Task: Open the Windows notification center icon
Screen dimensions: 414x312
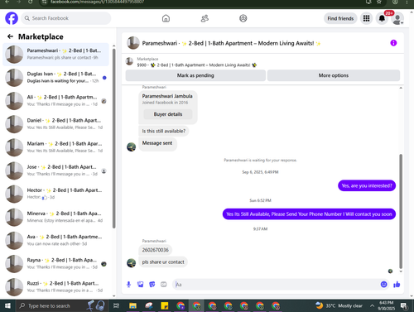Action: 404,305
